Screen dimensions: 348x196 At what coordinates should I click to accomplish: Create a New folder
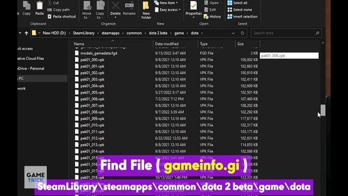(x=146, y=10)
